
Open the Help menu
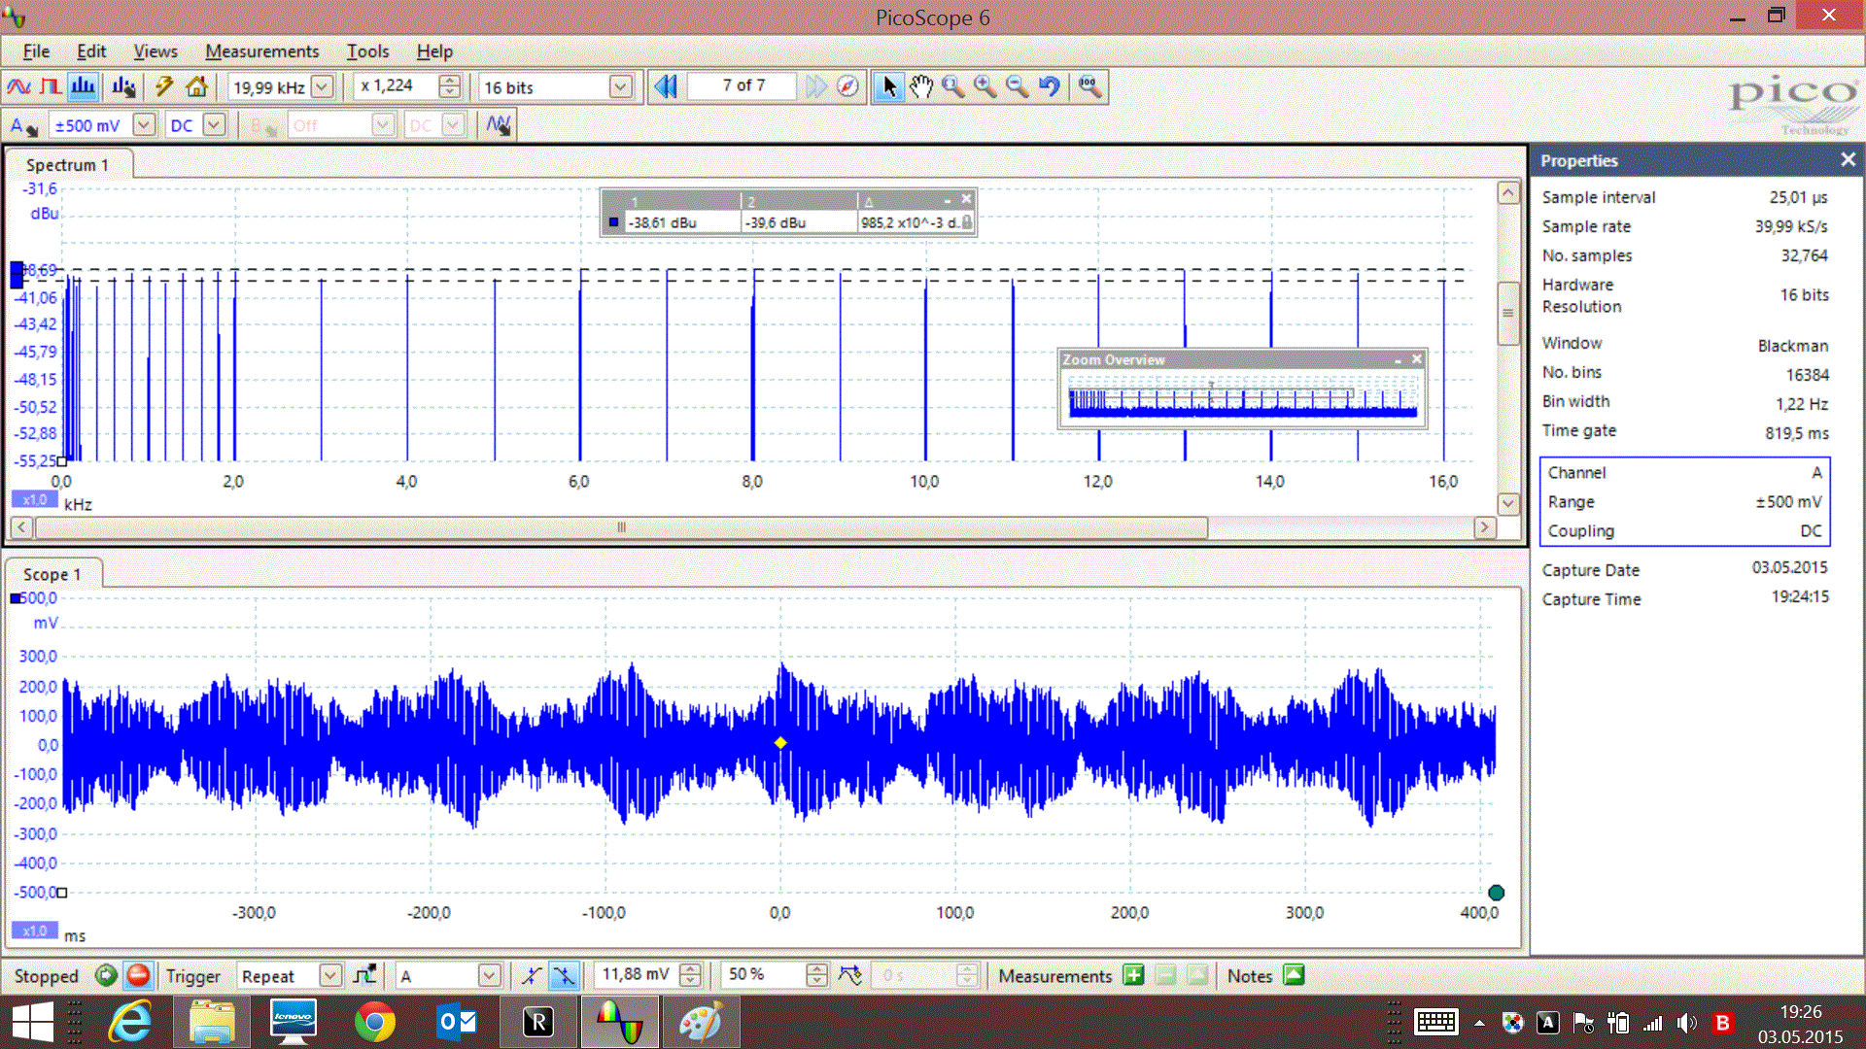pos(434,51)
